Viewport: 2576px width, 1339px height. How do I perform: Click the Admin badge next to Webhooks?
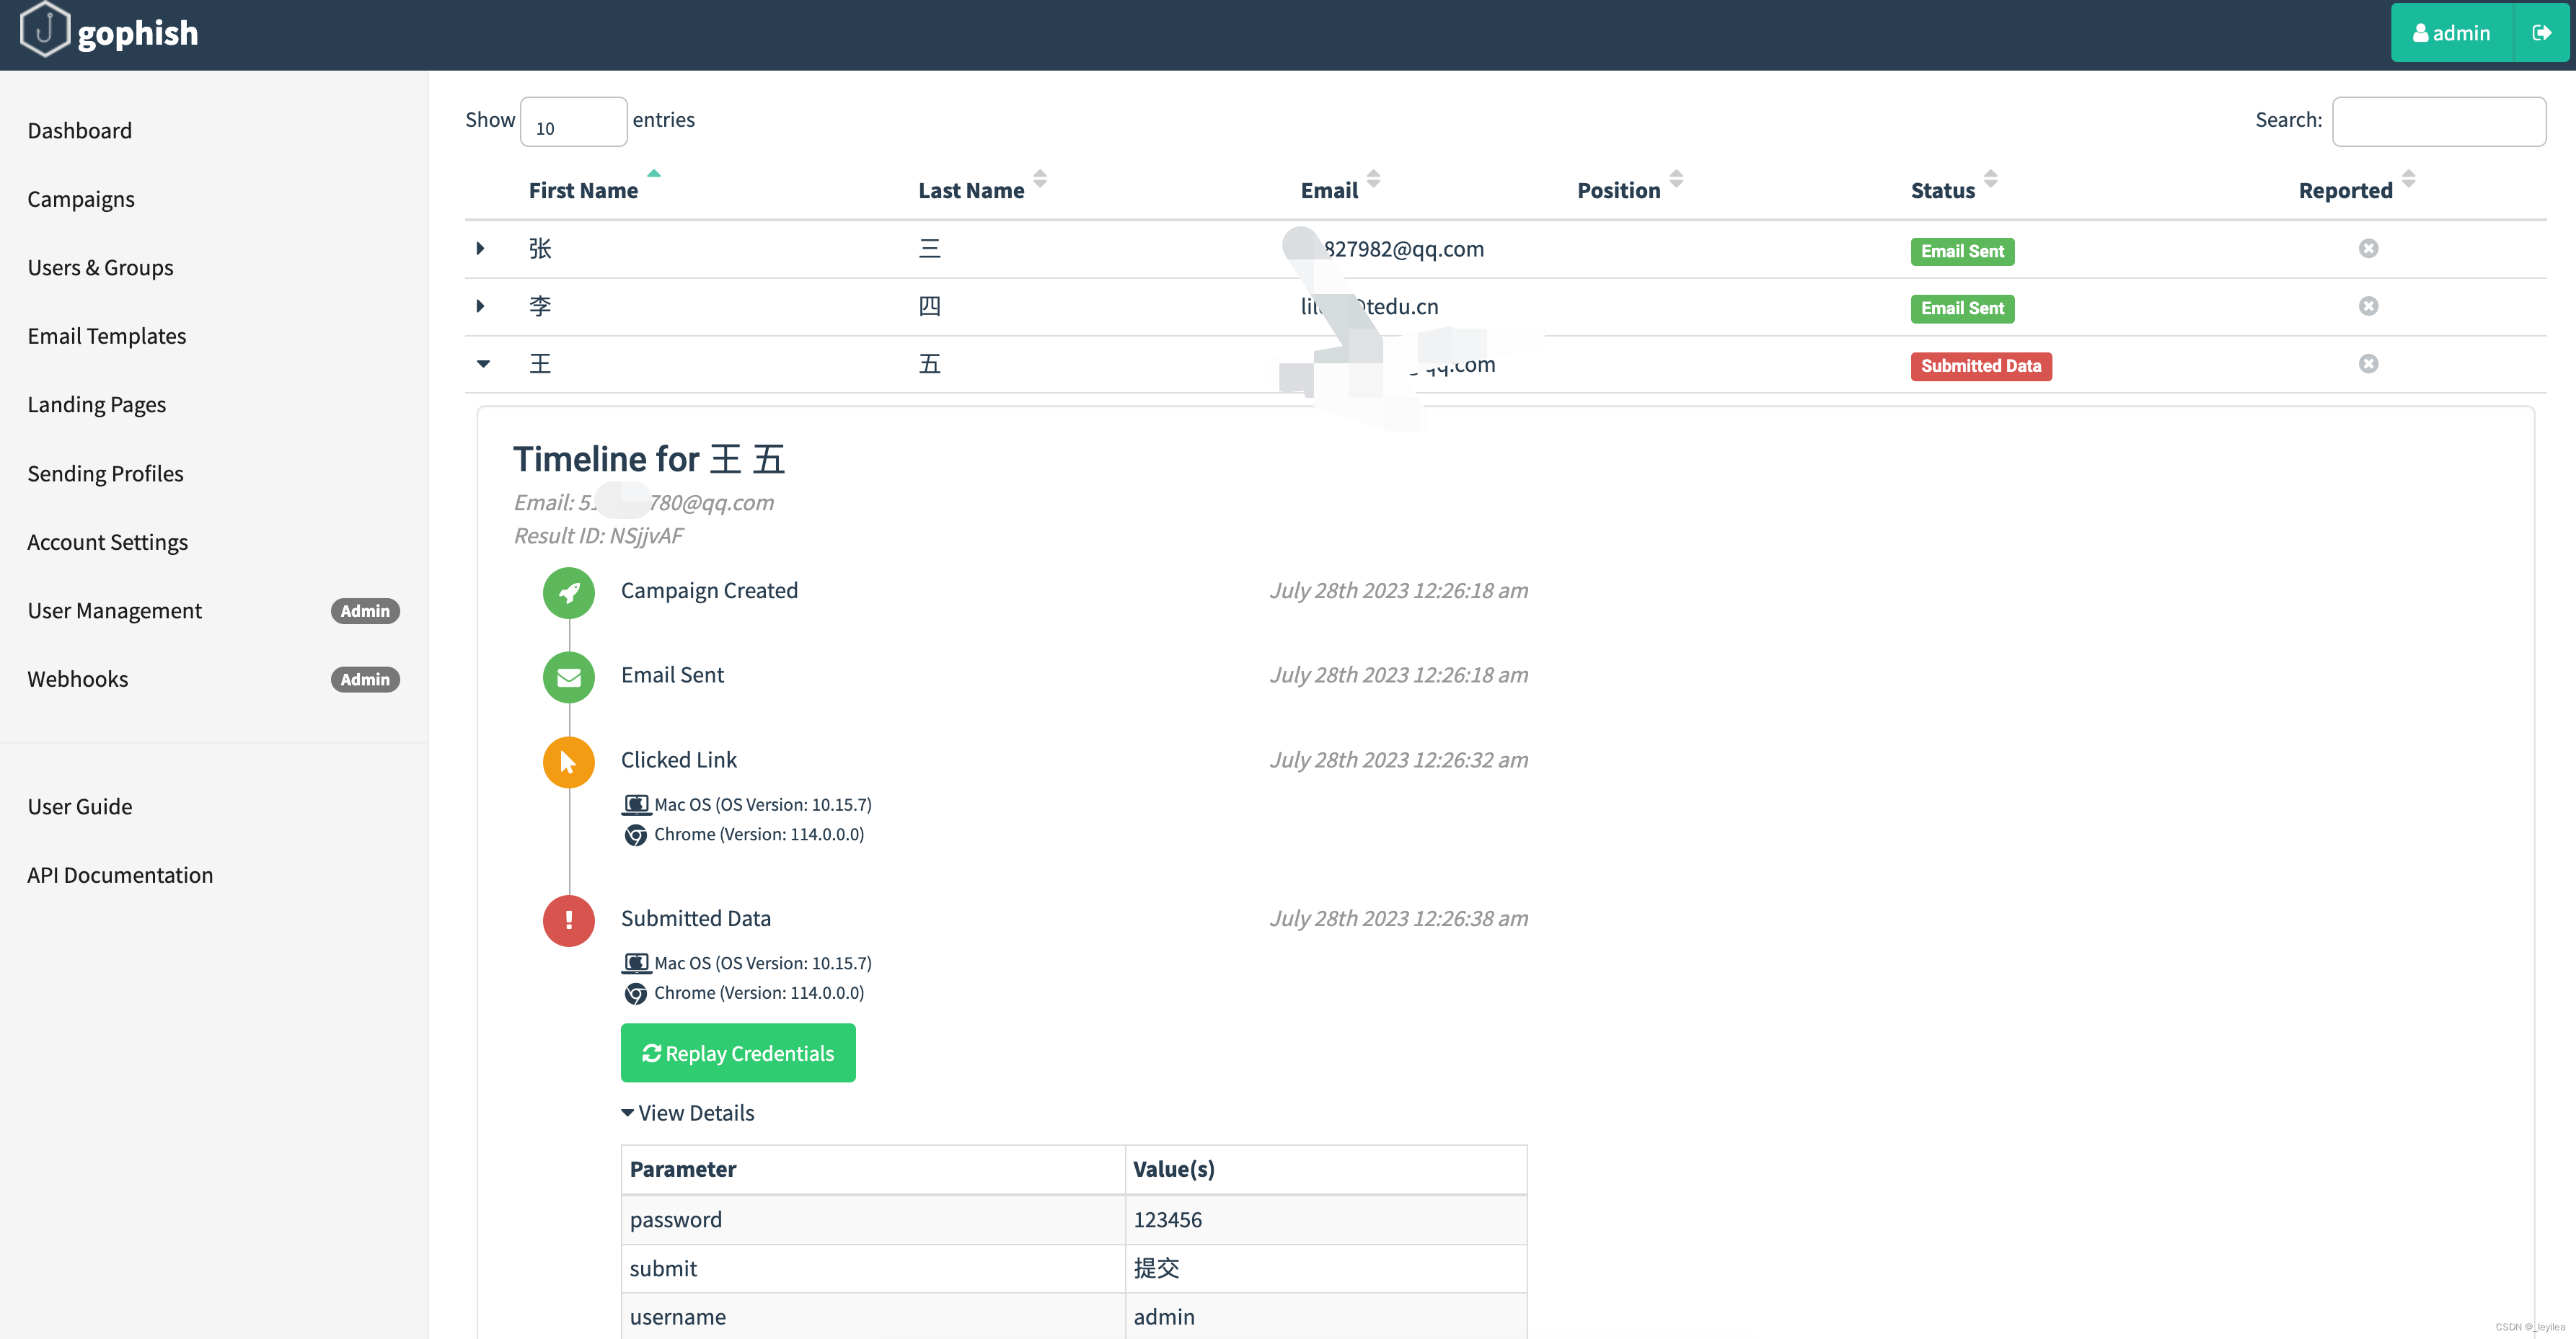pos(365,680)
